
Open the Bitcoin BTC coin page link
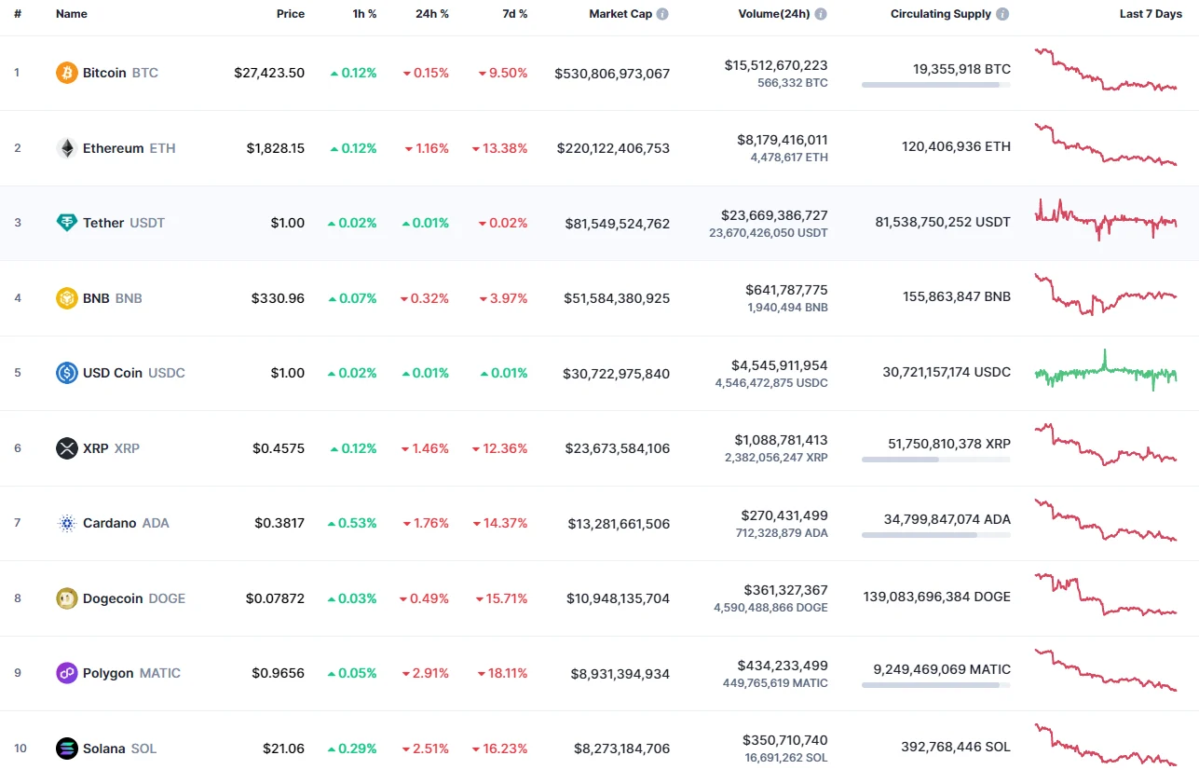click(121, 72)
